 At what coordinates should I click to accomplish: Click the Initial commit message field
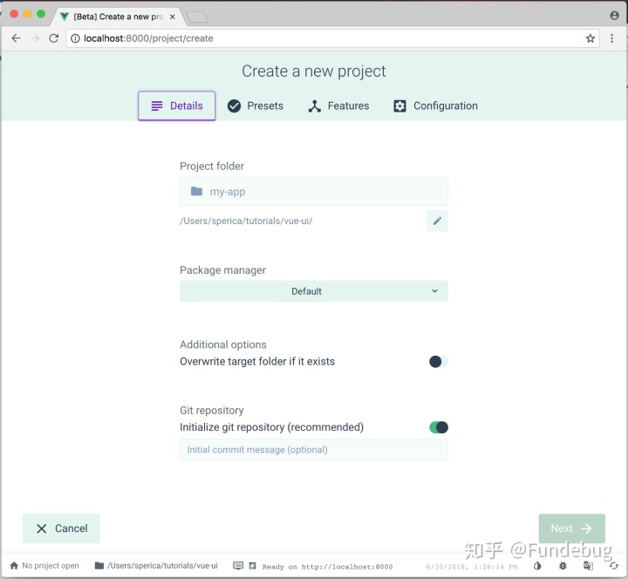pos(314,450)
